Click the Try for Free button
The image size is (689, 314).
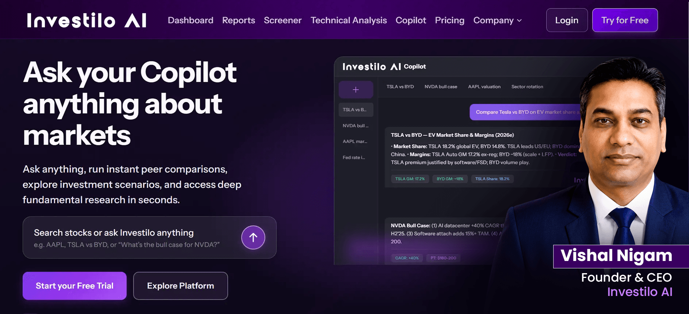click(625, 20)
